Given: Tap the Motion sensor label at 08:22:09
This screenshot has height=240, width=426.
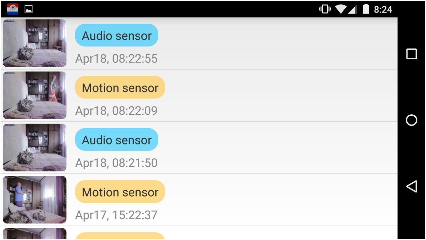Looking at the screenshot, I should pos(120,88).
